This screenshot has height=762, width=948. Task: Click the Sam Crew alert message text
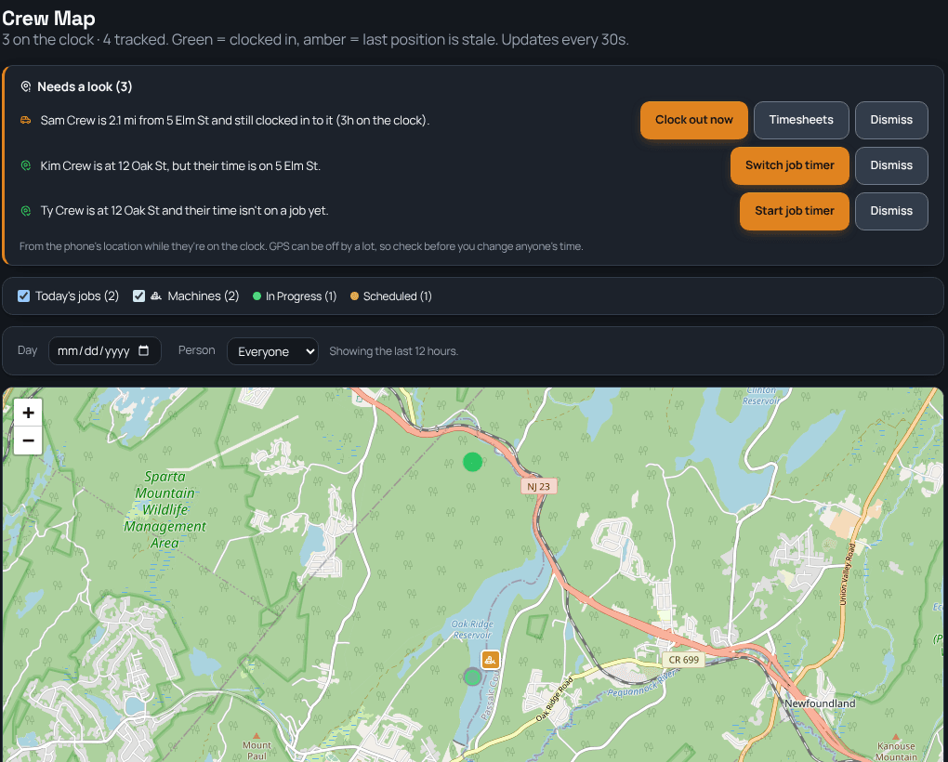click(235, 120)
